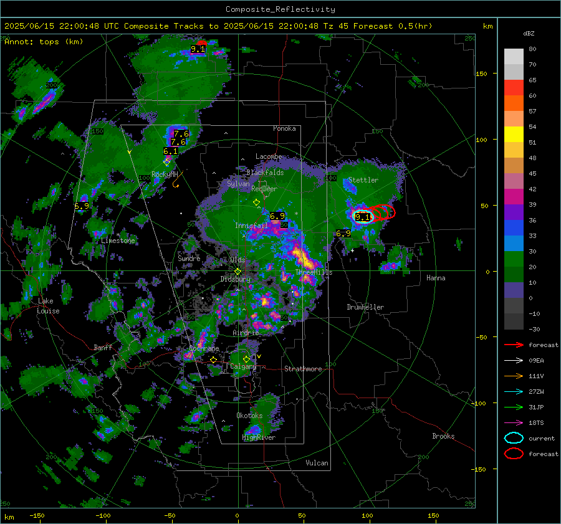Image resolution: width=561 pixels, height=524 pixels.
Task: Click the Ponoka town label
Action: point(284,128)
